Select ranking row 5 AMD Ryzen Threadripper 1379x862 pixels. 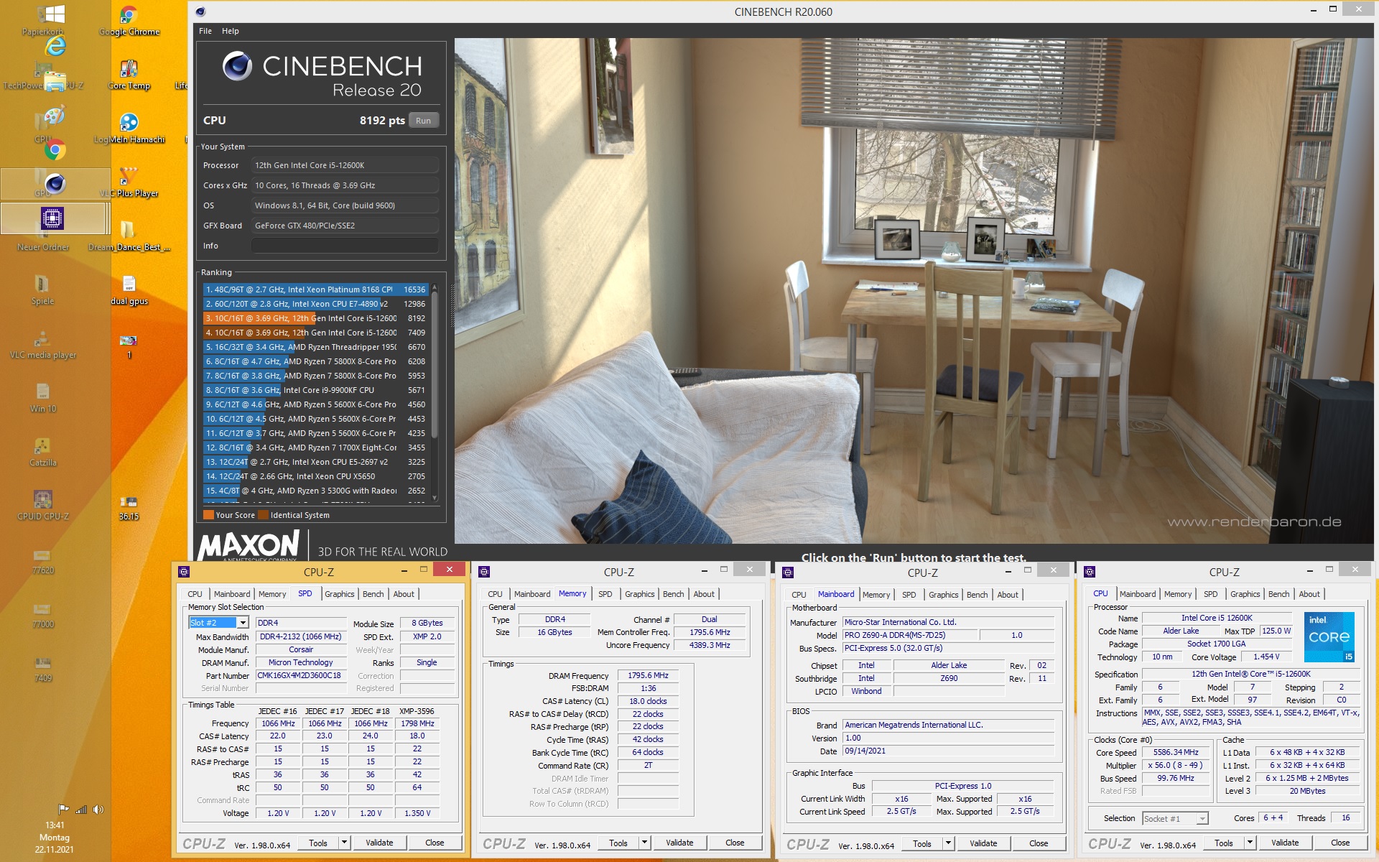pos(316,347)
